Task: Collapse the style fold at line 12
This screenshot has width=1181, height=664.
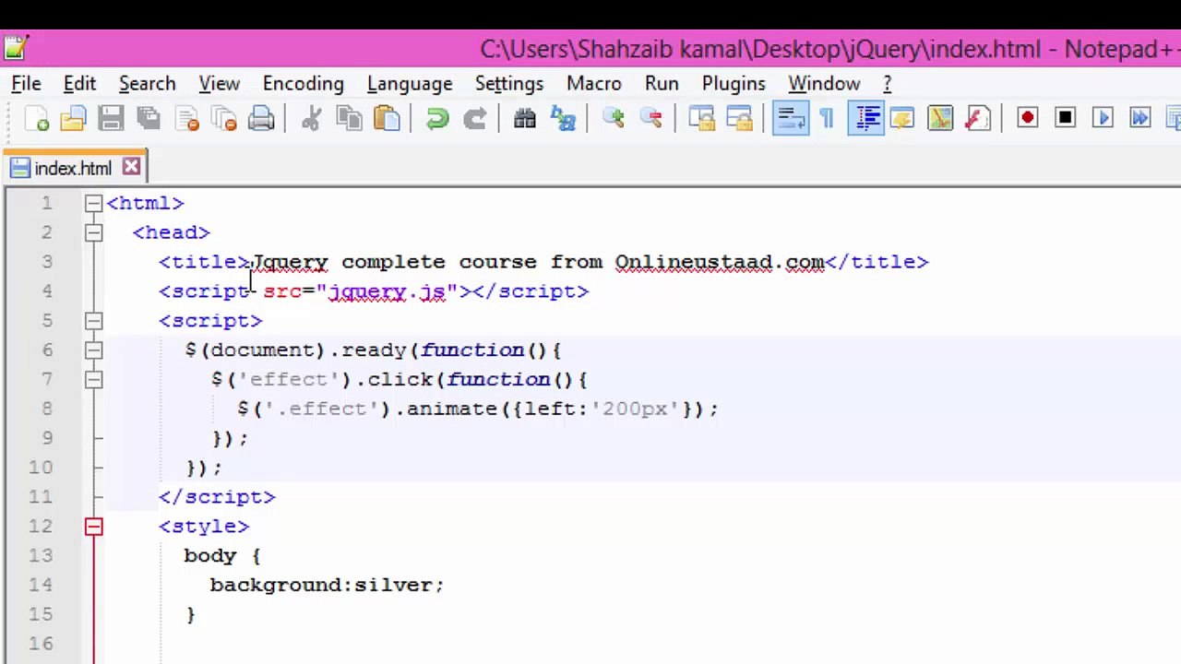Action: click(x=93, y=527)
